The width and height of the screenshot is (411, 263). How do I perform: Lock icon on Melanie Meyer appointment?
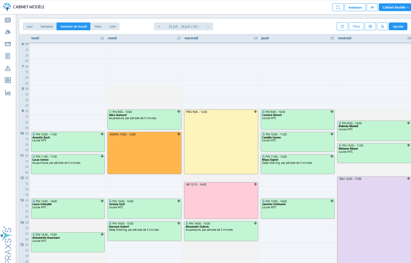pyautogui.click(x=340, y=145)
